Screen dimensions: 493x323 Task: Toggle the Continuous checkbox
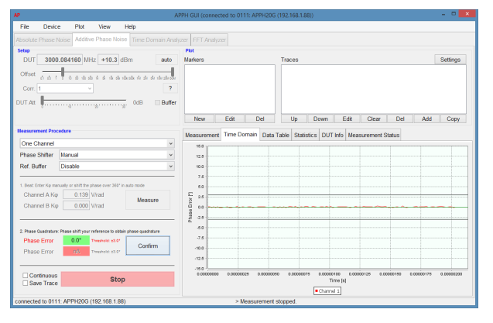pos(25,275)
